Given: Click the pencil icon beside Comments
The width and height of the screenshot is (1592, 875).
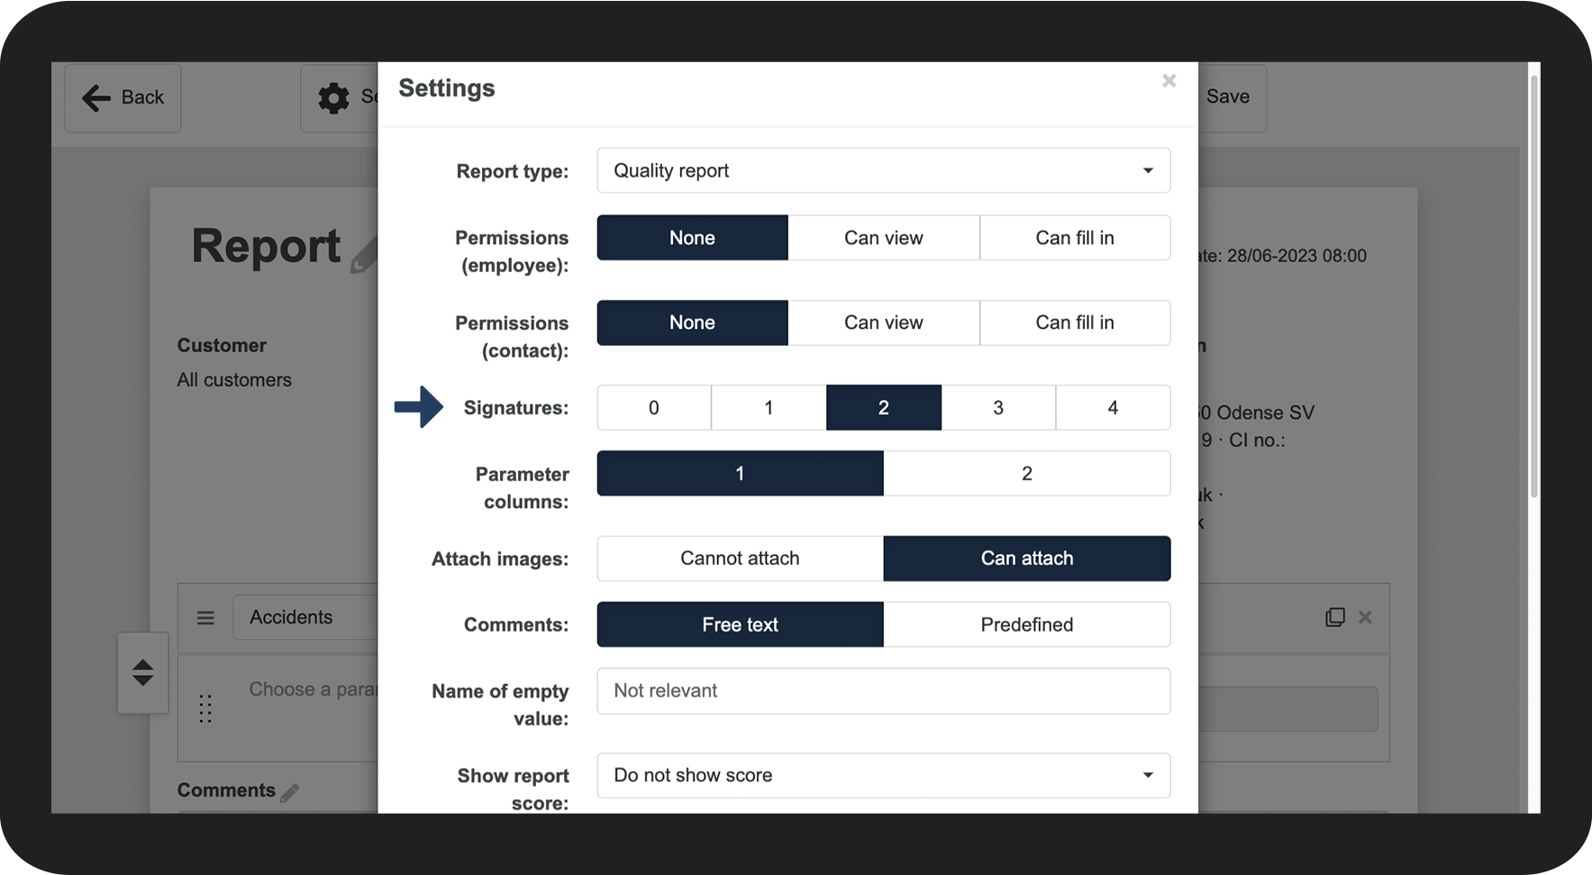Looking at the screenshot, I should pyautogui.click(x=289, y=792).
